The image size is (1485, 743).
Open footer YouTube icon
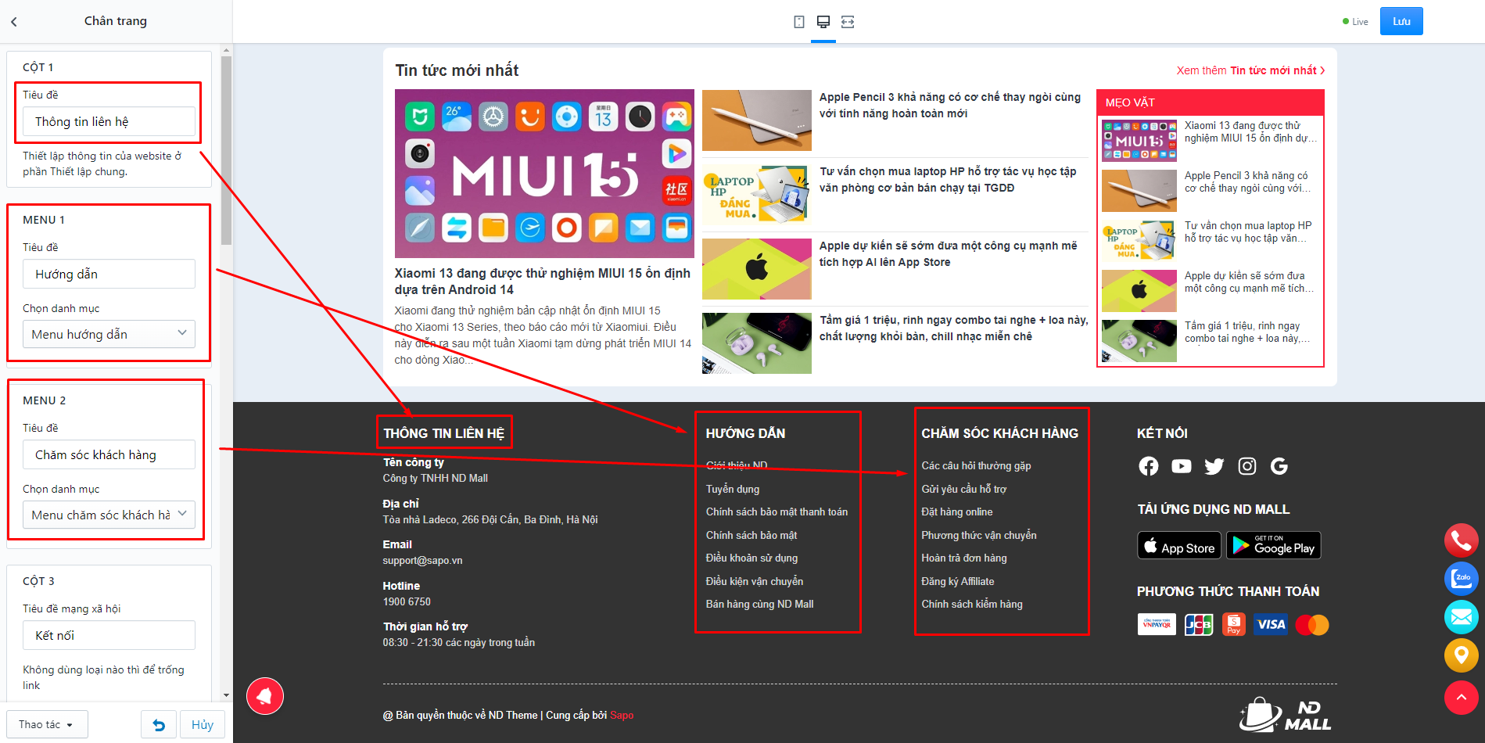coord(1182,466)
